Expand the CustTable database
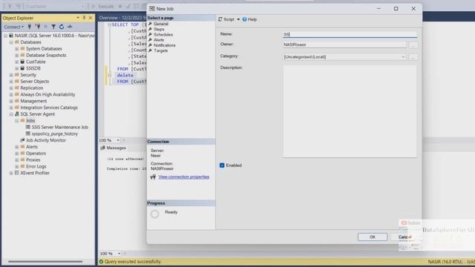 17,62
